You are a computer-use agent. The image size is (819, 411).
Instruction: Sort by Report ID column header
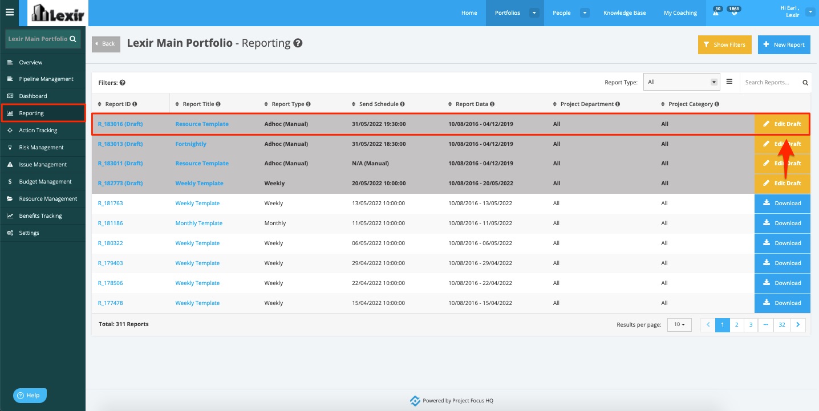[117, 104]
